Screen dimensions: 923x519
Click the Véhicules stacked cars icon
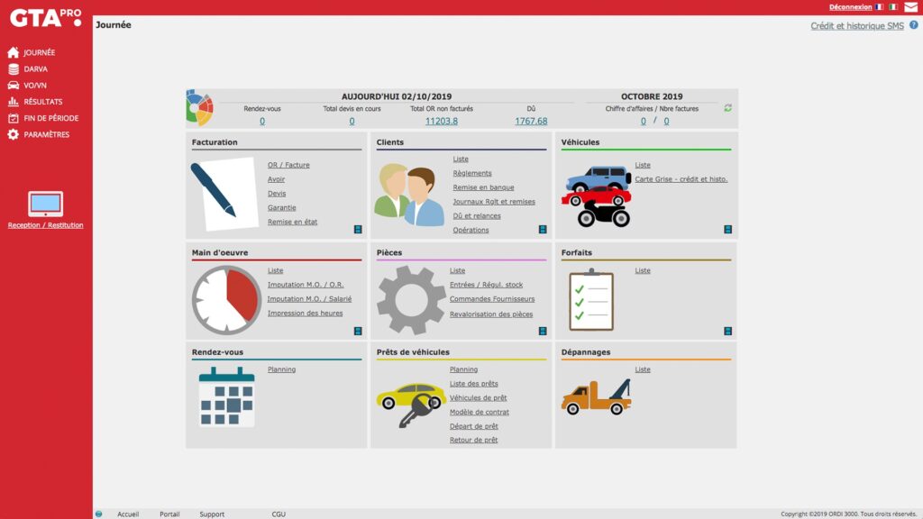[599, 194]
